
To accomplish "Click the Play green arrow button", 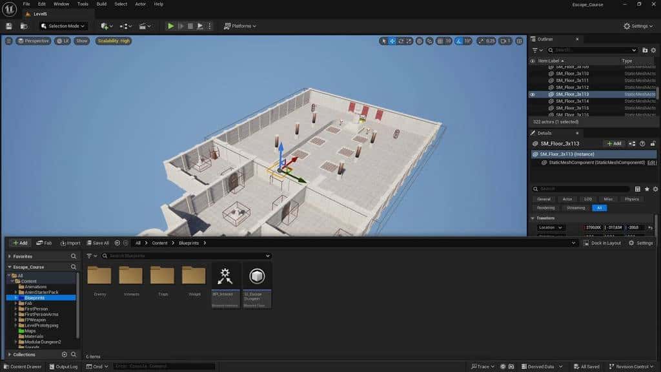I will click(x=170, y=26).
